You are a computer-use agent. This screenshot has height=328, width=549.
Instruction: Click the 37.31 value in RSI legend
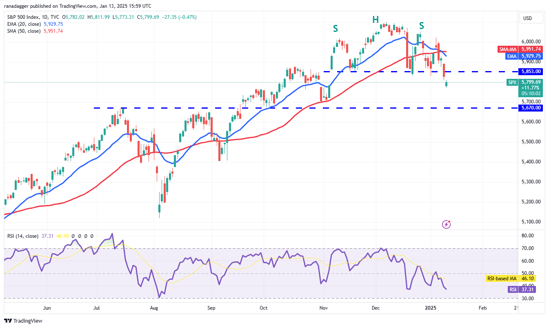pyautogui.click(x=47, y=236)
